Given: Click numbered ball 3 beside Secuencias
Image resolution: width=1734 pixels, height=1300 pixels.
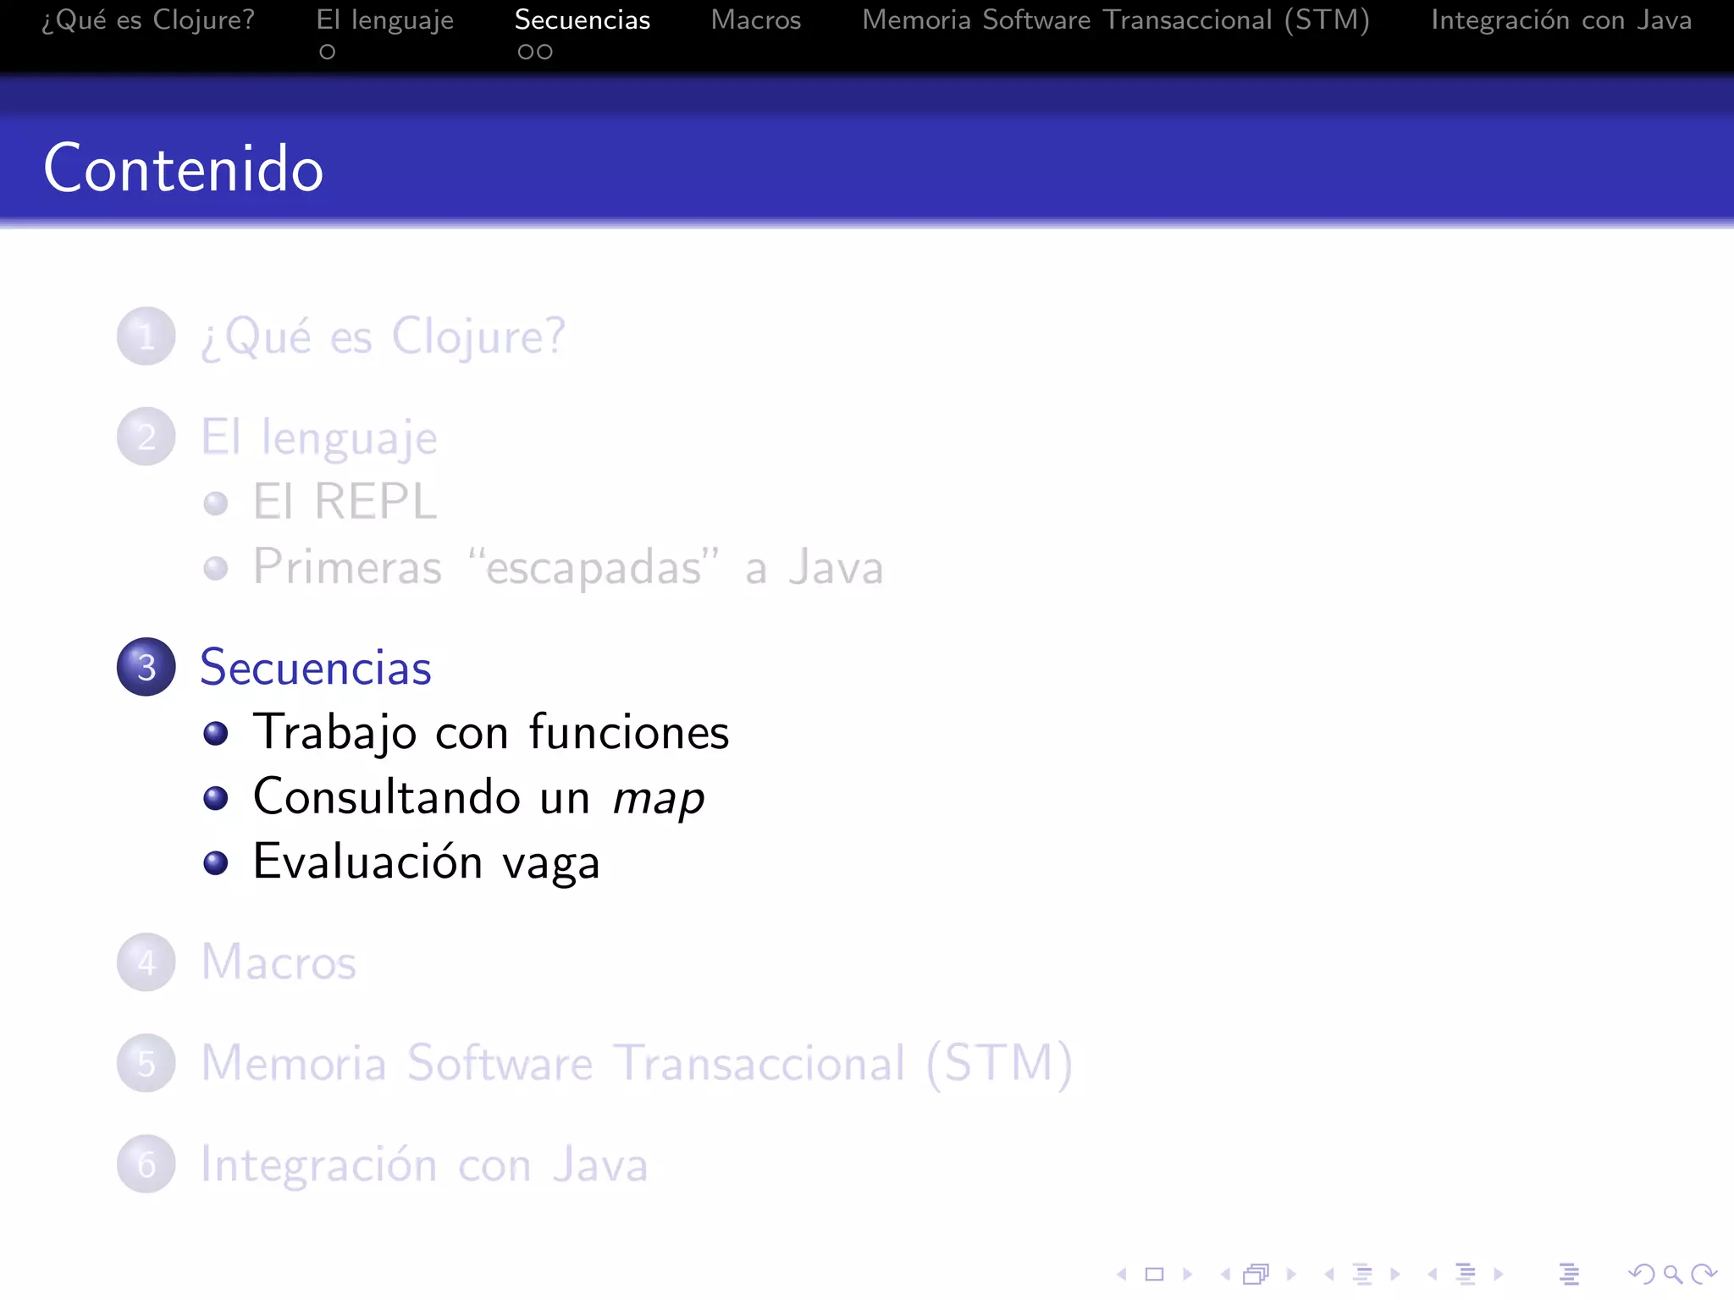Looking at the screenshot, I should 146,667.
